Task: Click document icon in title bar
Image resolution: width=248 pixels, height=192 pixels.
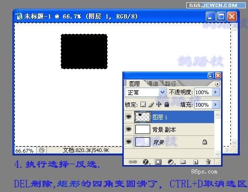Action: coord(19,16)
